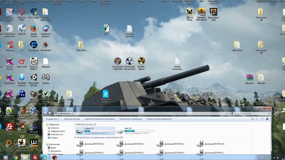
Task: Select BD-ROM drive (H:)
Action: 211,144
